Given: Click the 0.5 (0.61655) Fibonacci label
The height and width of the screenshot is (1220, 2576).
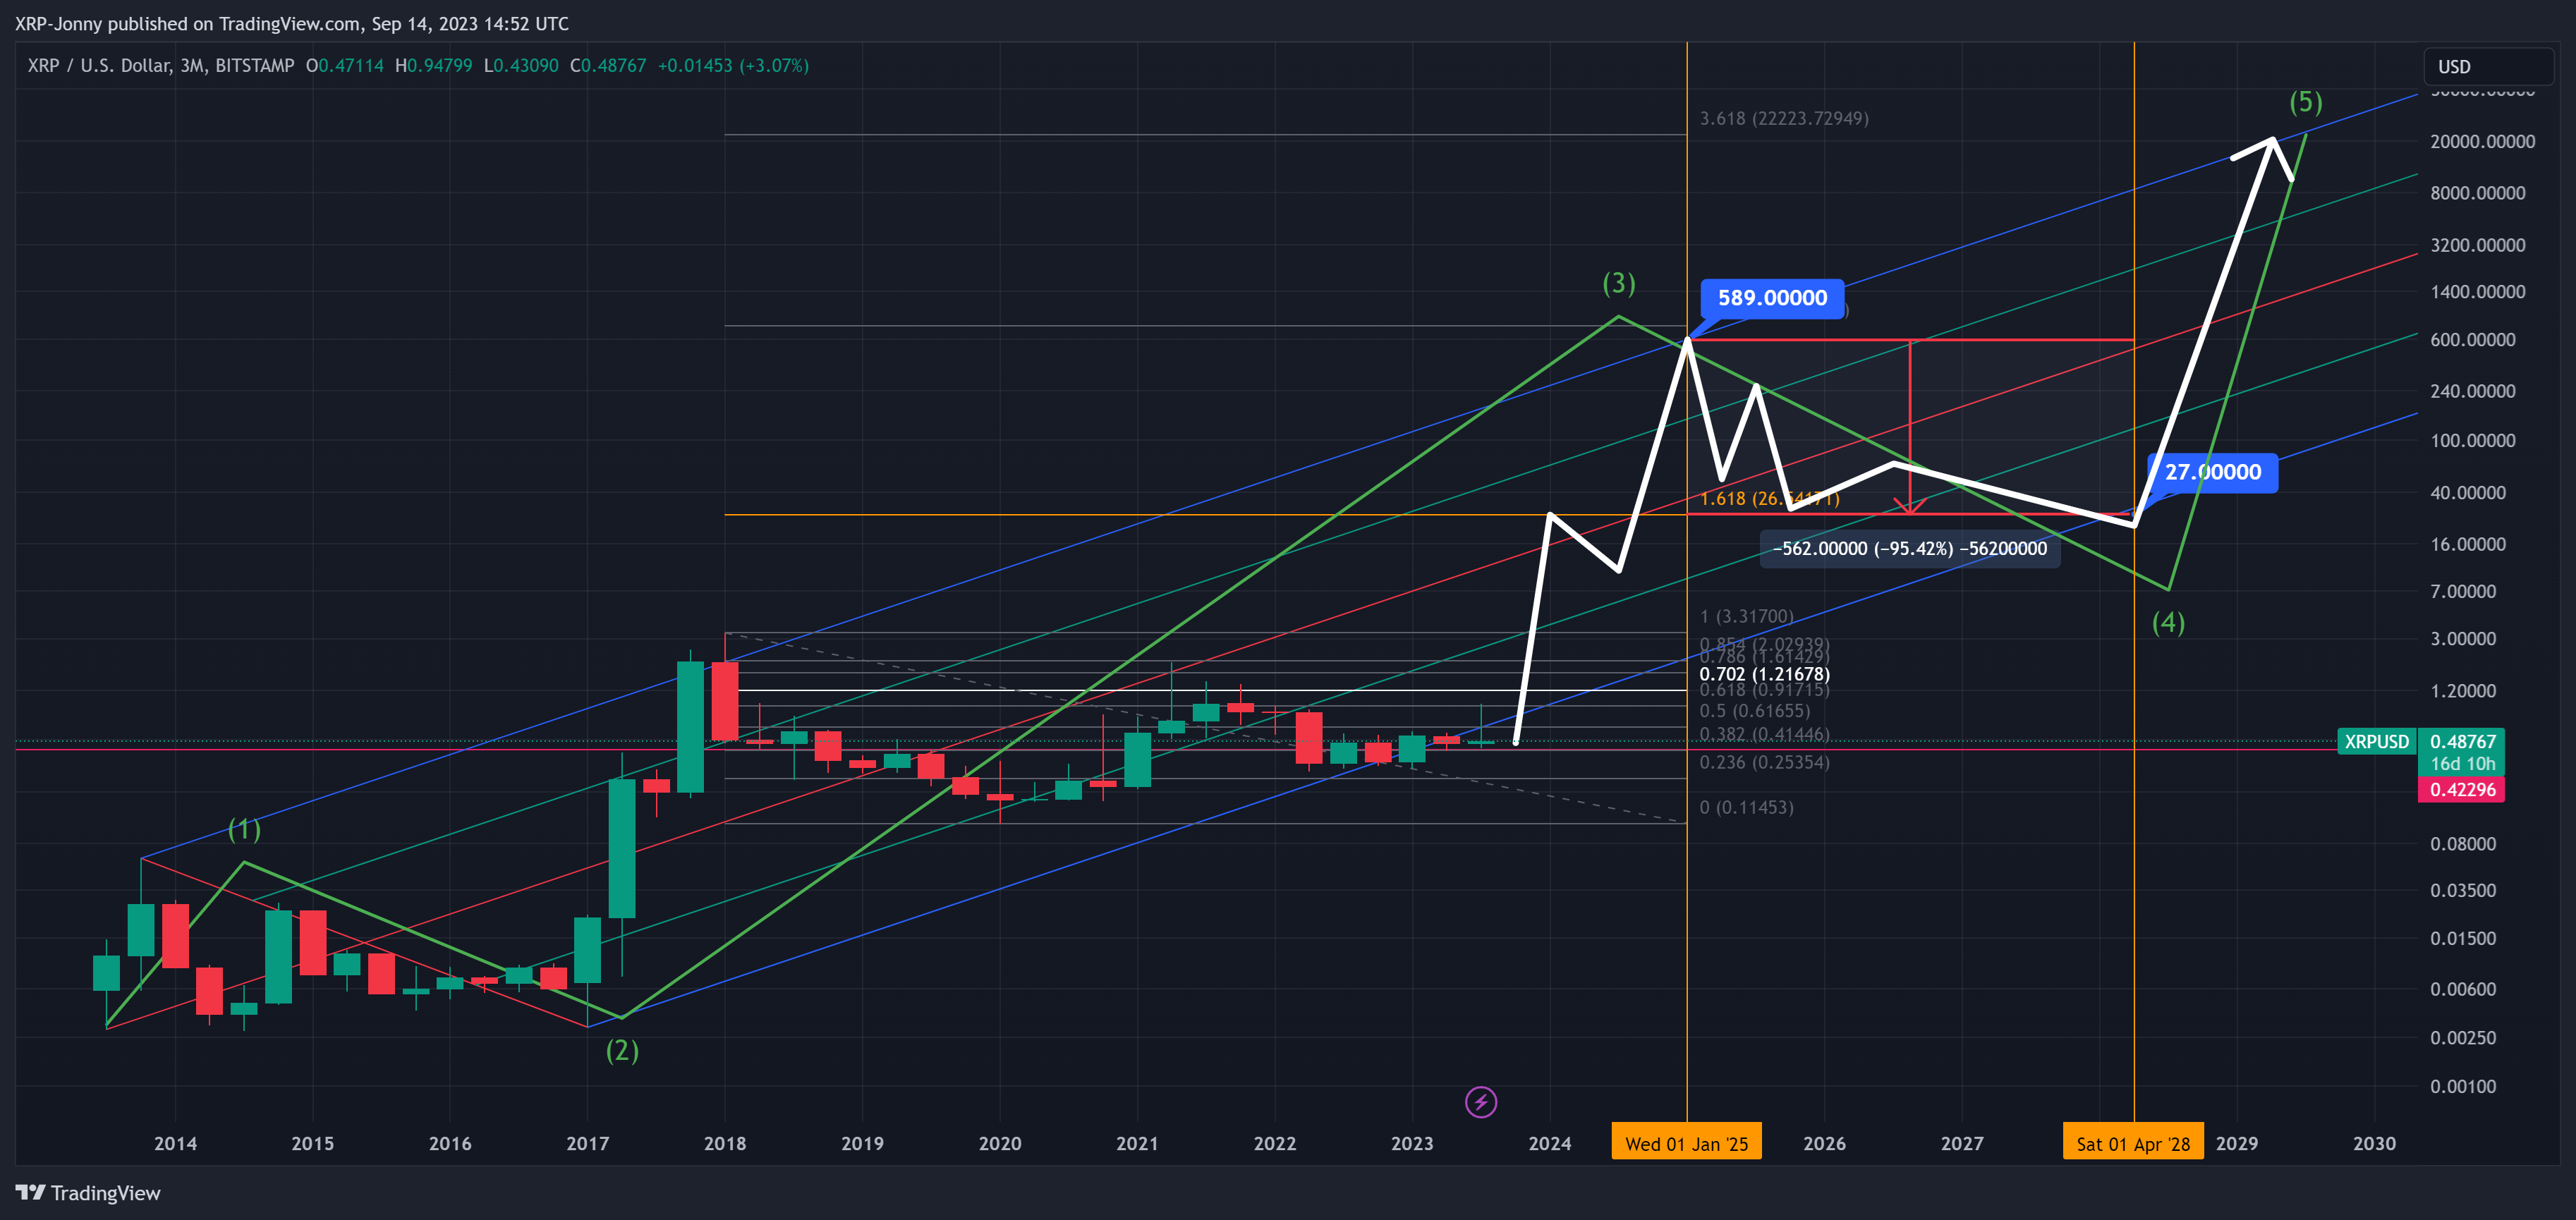Looking at the screenshot, I should 1754,711.
